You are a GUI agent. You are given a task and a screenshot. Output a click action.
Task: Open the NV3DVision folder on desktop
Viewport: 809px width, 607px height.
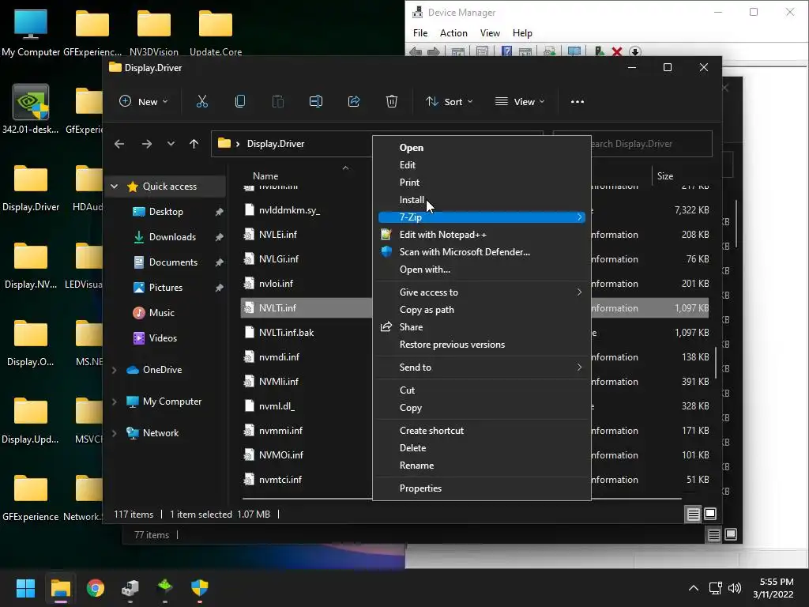pyautogui.click(x=154, y=32)
